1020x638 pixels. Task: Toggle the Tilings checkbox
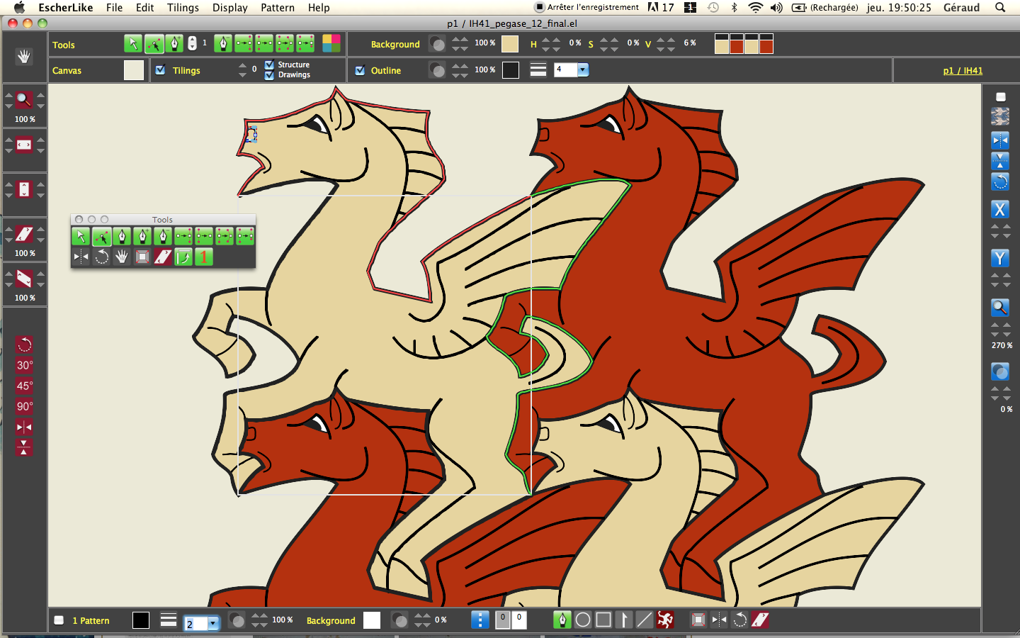click(161, 70)
